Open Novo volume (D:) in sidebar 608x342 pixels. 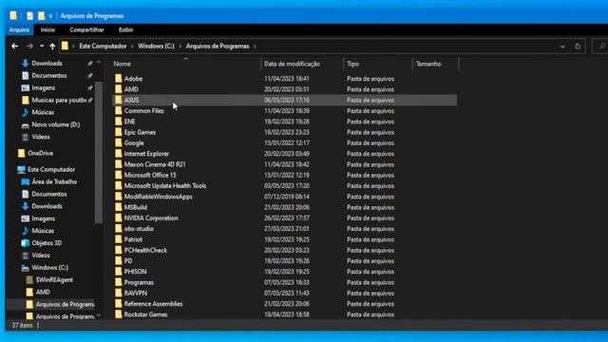click(55, 124)
